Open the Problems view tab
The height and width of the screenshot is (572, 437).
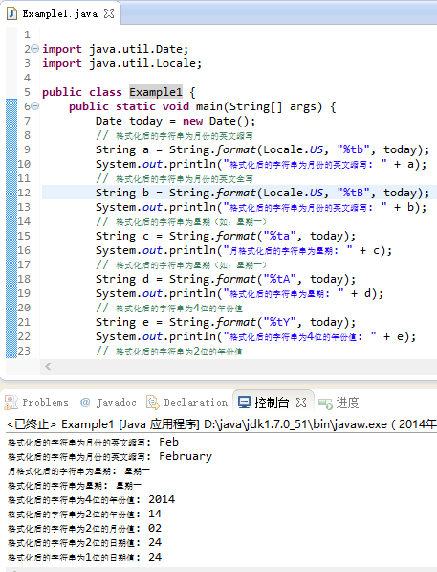(x=36, y=402)
